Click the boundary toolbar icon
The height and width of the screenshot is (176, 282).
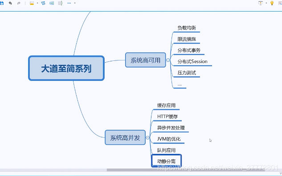point(52,3)
